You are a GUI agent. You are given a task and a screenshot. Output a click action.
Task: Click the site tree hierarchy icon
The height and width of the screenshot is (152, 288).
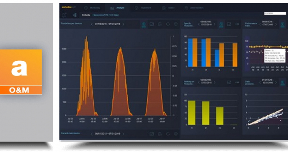(x=74, y=15)
